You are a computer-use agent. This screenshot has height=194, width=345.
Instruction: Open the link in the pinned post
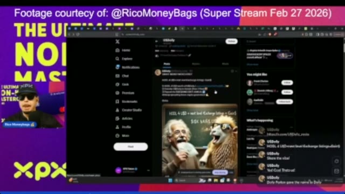[210, 86]
